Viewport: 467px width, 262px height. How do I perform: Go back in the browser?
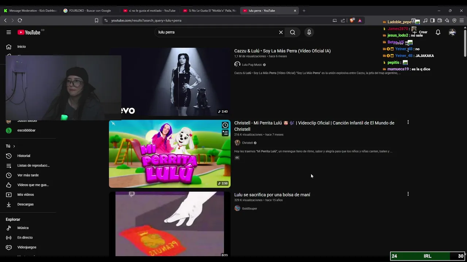(5, 20)
